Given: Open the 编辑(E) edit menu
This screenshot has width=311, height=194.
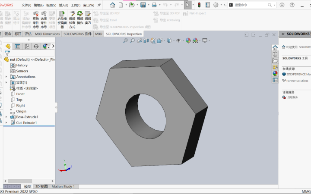Looking at the screenshot, I should (39, 5).
